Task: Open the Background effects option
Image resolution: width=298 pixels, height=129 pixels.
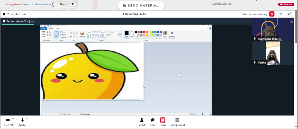Action: pyautogui.click(x=177, y=122)
